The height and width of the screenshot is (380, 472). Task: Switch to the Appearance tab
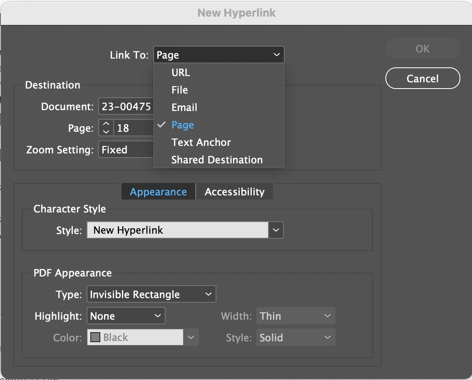158,192
